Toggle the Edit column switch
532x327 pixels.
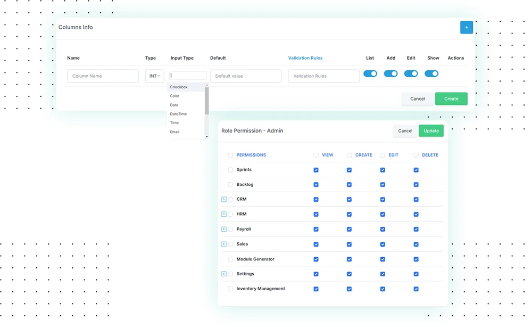coord(411,74)
